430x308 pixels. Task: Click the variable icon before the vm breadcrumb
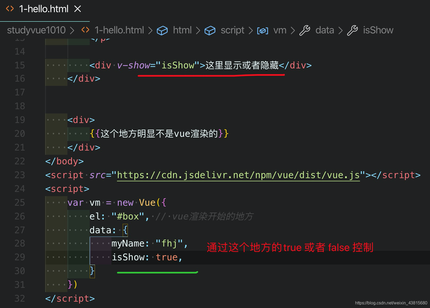coord(263,31)
